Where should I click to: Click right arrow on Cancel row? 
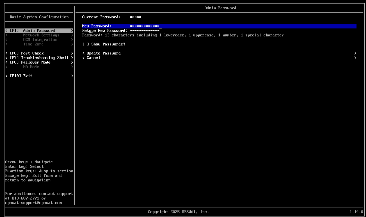pyautogui.click(x=355, y=58)
